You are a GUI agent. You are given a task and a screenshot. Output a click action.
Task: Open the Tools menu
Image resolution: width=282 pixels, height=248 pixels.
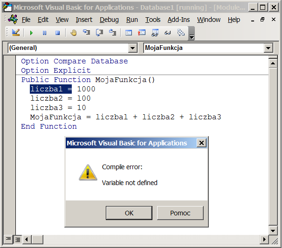tap(153, 20)
